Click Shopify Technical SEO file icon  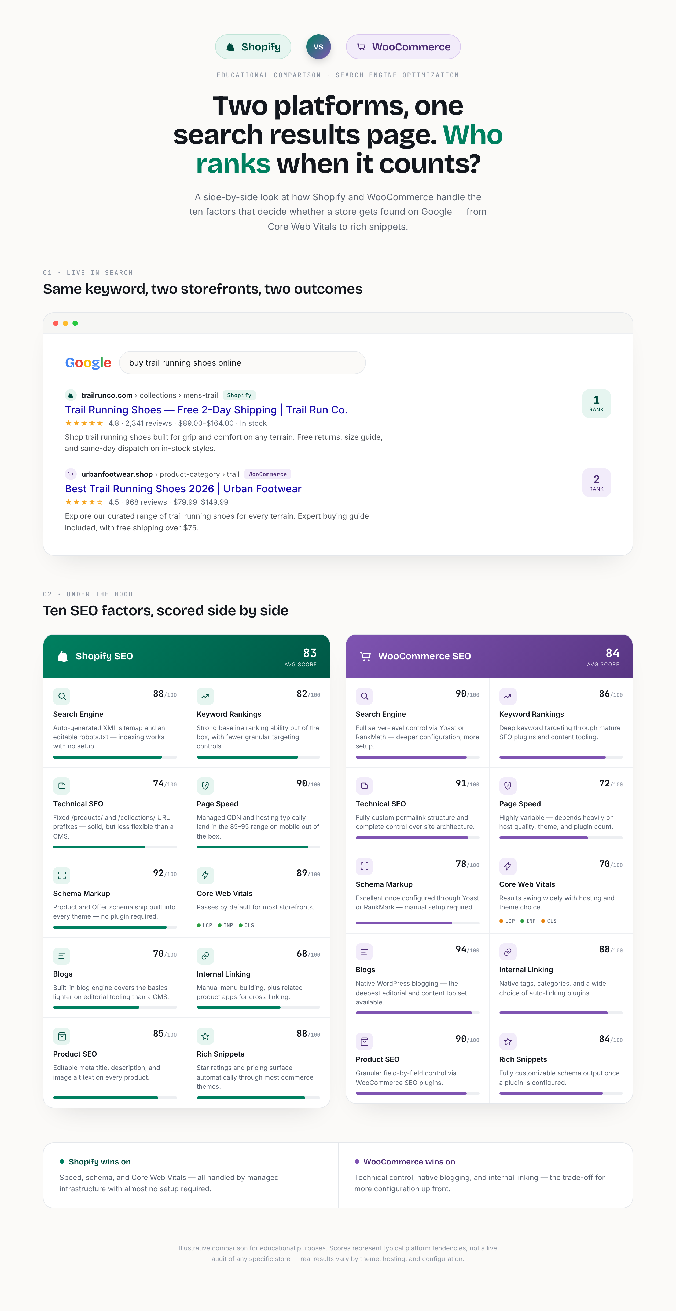click(x=61, y=786)
